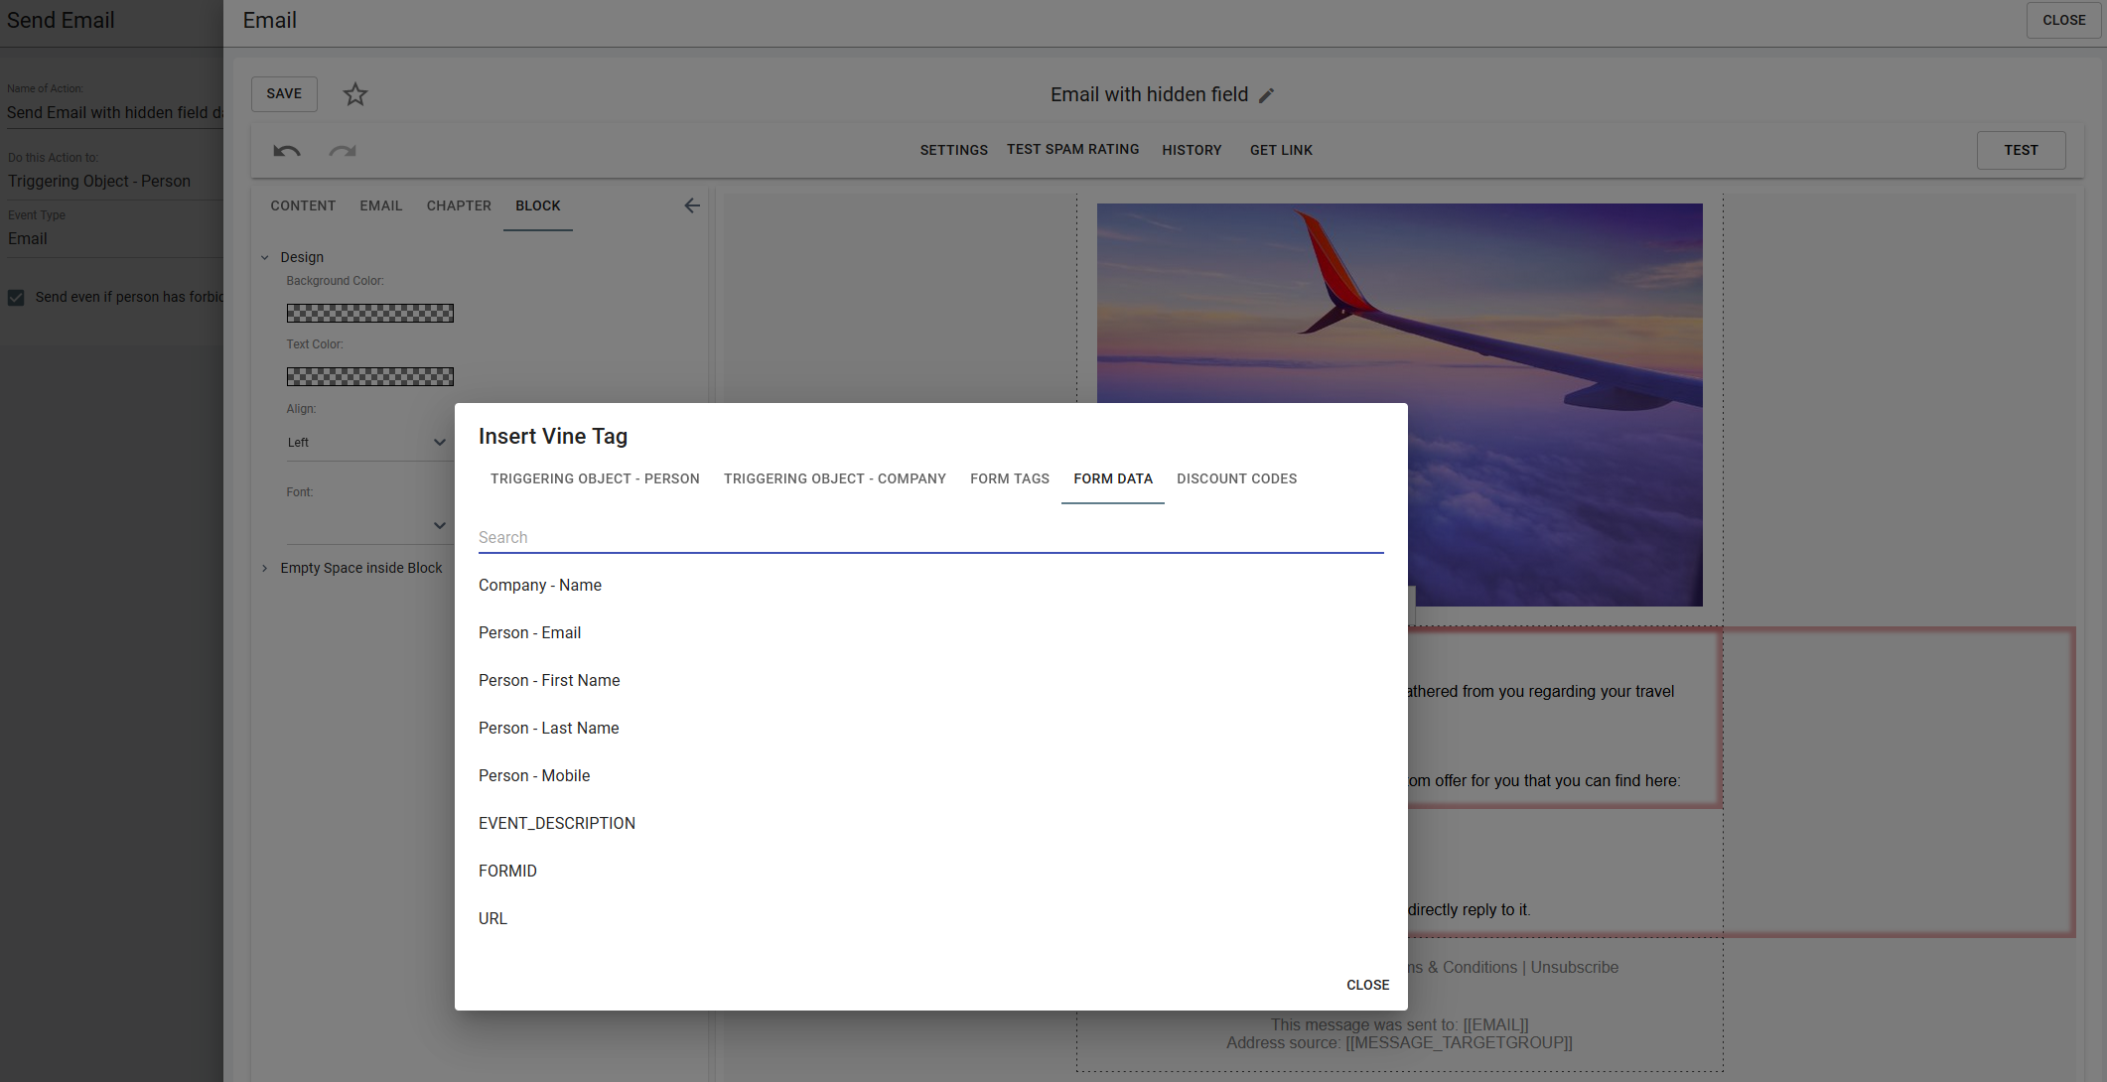Screen dimensions: 2107x1082
Task: Open the Align dropdown set to Left
Action: [367, 443]
